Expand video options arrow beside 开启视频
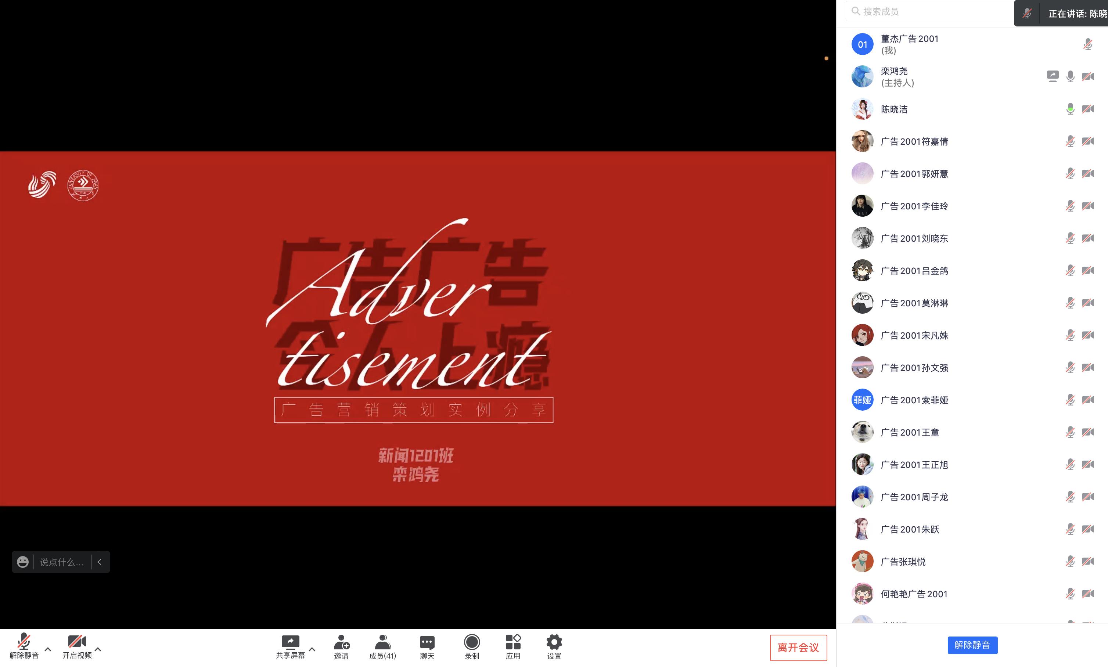 pyautogui.click(x=98, y=649)
